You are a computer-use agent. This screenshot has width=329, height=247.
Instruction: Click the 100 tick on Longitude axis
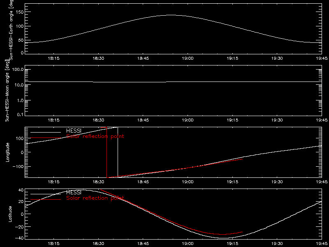click(x=19, y=138)
